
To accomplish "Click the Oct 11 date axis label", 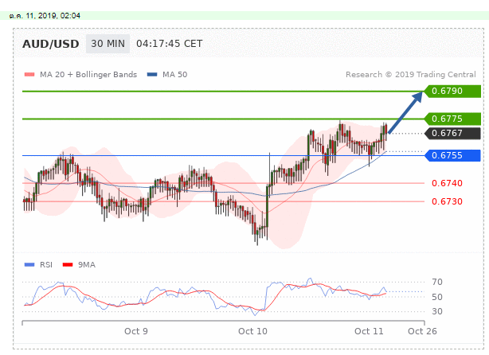I will tap(369, 331).
